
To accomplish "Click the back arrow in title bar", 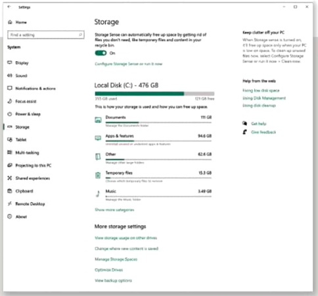I will point(9,7).
